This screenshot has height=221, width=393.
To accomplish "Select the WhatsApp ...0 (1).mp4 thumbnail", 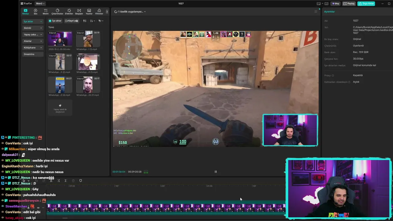I will [88, 62].
